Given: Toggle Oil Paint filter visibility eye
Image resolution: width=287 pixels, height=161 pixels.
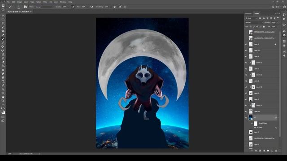Looking at the screenshot, I should 255,127.
